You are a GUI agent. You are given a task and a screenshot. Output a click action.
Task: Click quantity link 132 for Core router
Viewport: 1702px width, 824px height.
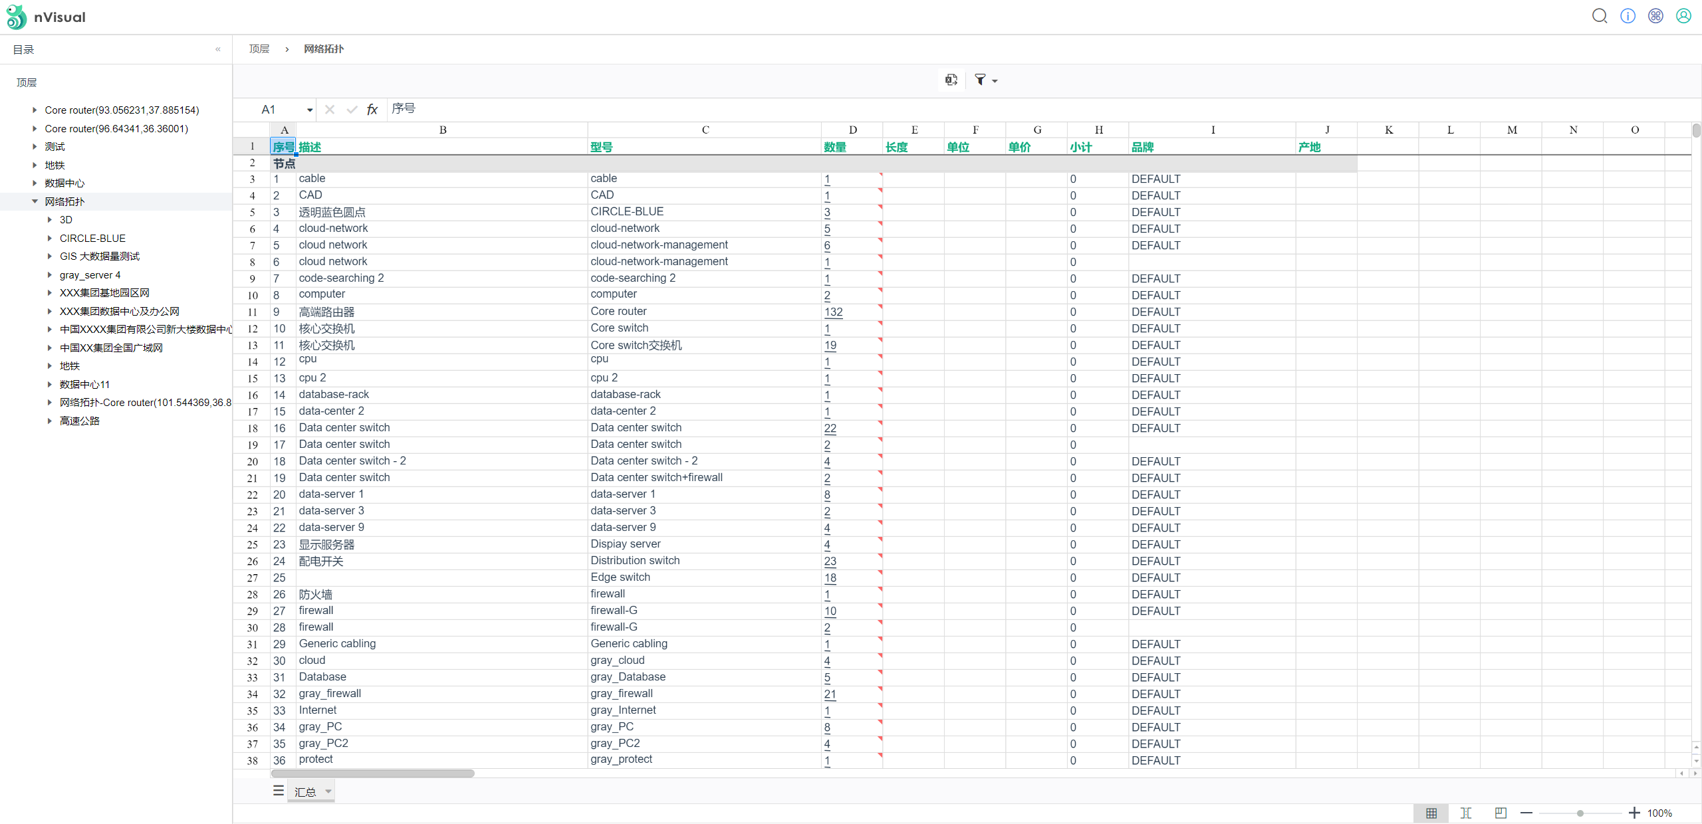(833, 312)
